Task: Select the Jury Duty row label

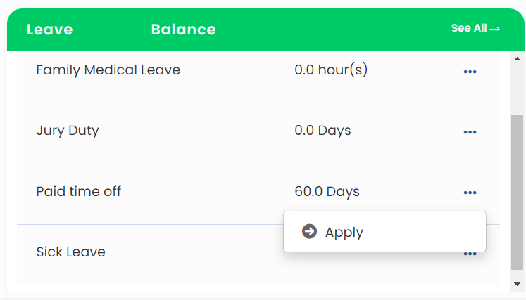Action: 68,131
